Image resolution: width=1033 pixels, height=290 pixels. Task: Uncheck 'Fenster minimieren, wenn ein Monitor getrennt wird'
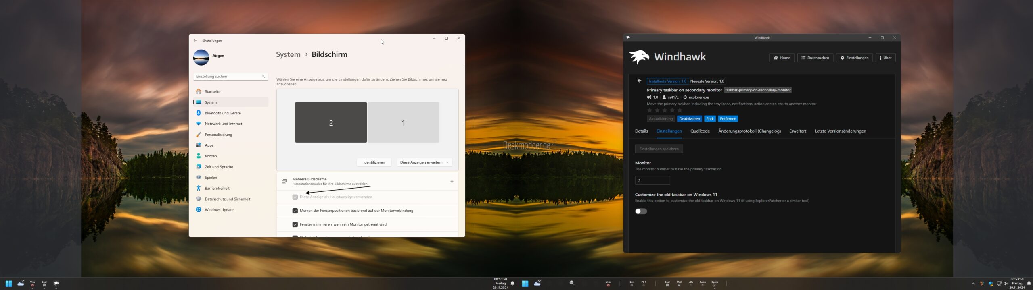pos(295,224)
